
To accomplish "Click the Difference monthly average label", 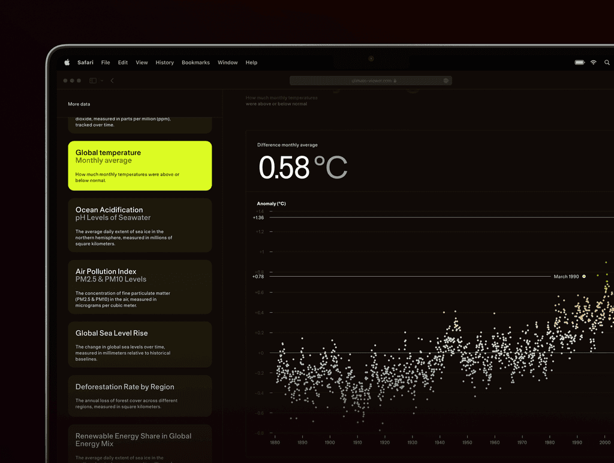I will pyautogui.click(x=287, y=145).
